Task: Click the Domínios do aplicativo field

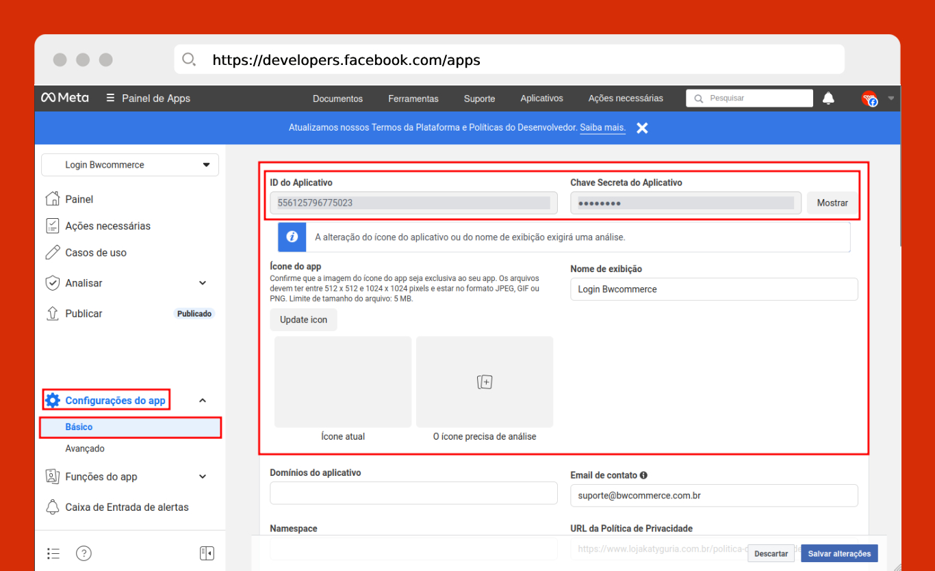Action: (x=413, y=493)
